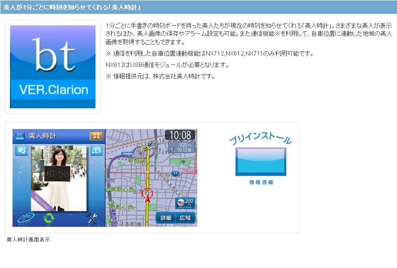Click the large bt VER.Clarion app icon
This screenshot has width=397, height=268.
click(53, 67)
